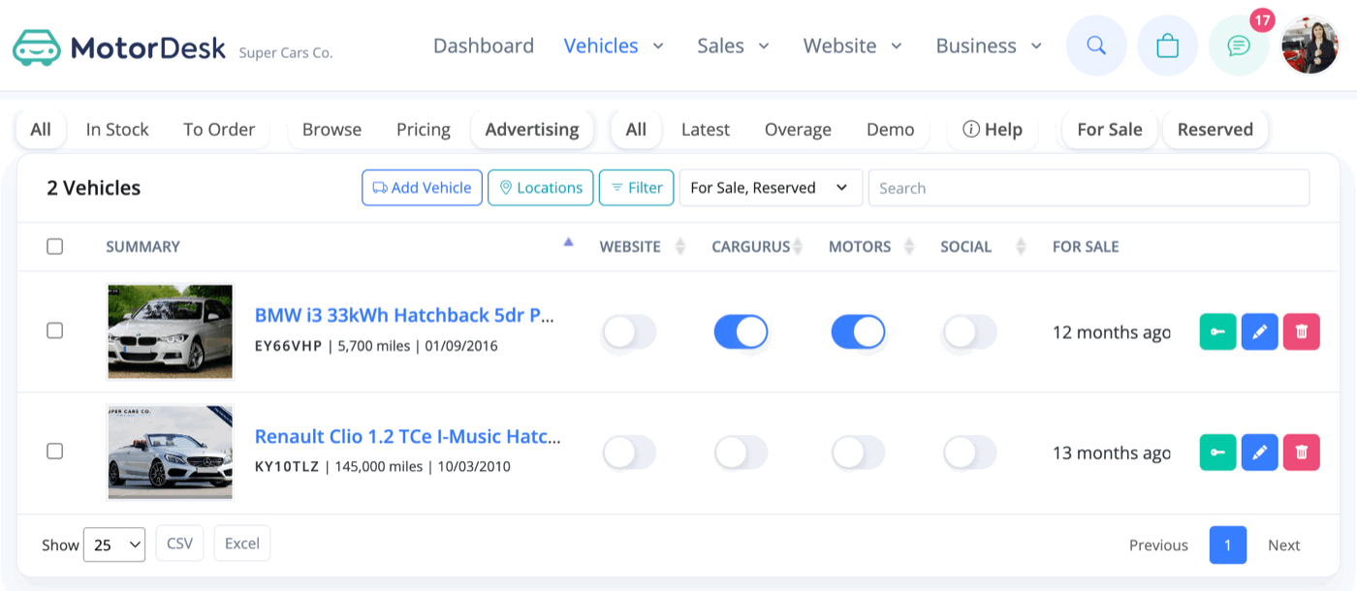Open the search magnifier icon in header
The width and height of the screenshot is (1357, 591).
tap(1096, 46)
